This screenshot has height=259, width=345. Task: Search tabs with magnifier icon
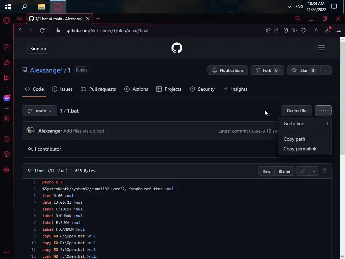[298, 18]
